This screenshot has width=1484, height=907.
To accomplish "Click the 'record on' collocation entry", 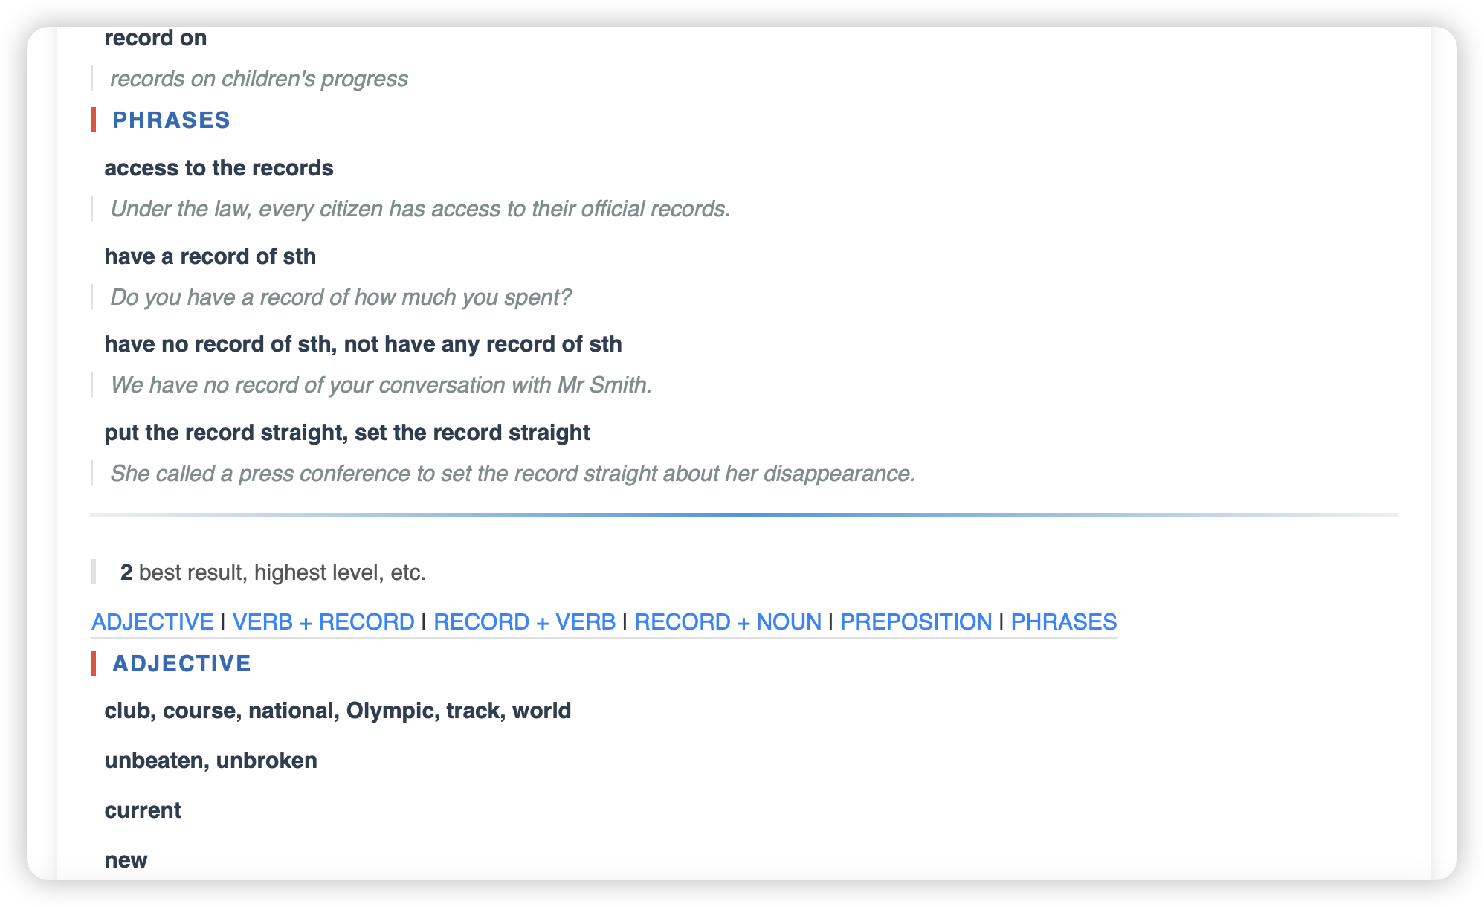I will pyautogui.click(x=155, y=38).
